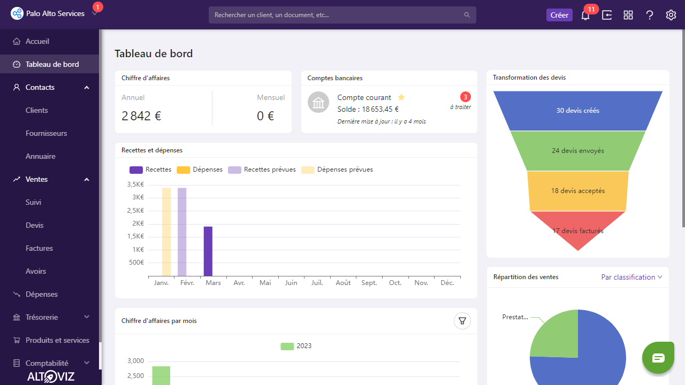Focus the Rechercher un client search field
685x385 pixels.
[342, 15]
